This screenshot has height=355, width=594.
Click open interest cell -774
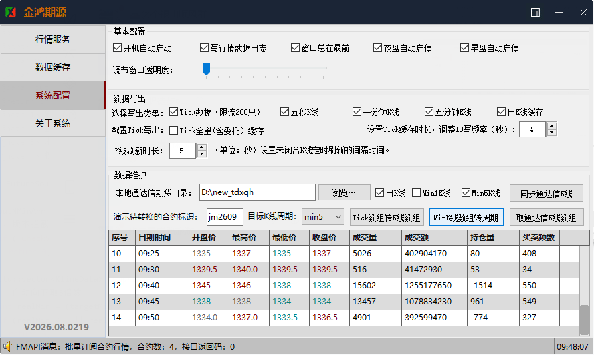tap(493, 317)
